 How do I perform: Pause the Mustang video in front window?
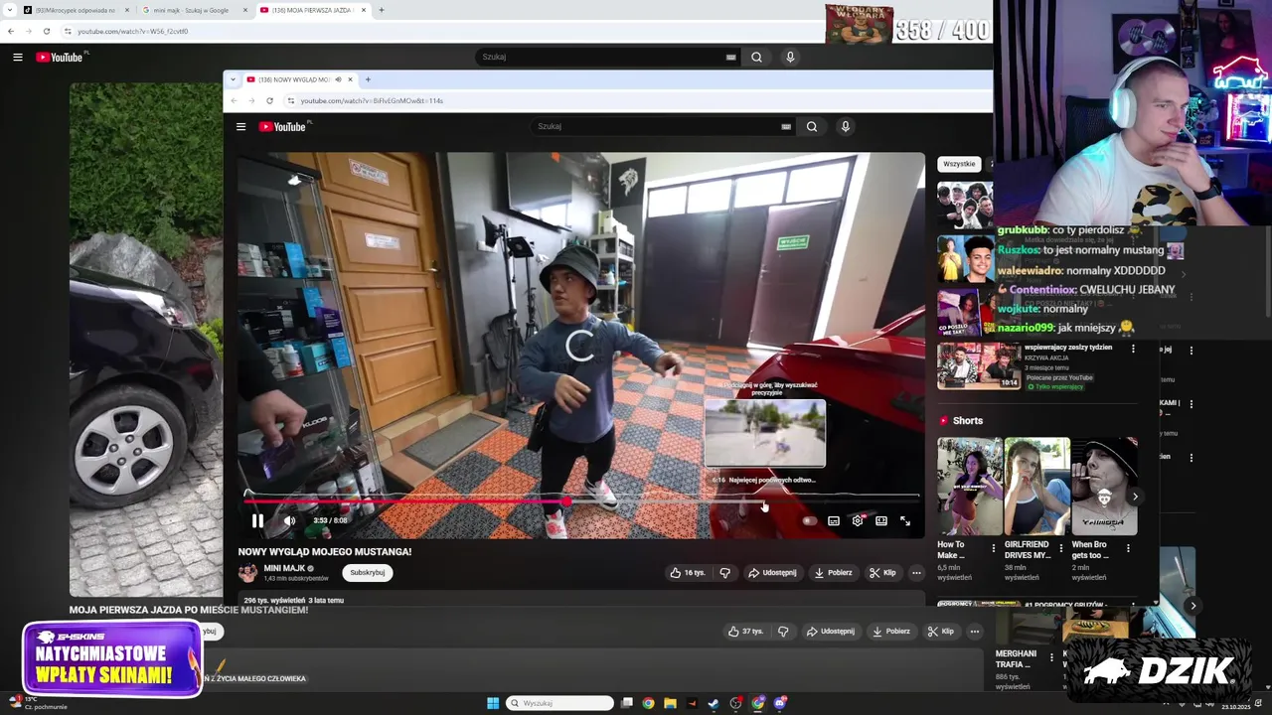(257, 520)
